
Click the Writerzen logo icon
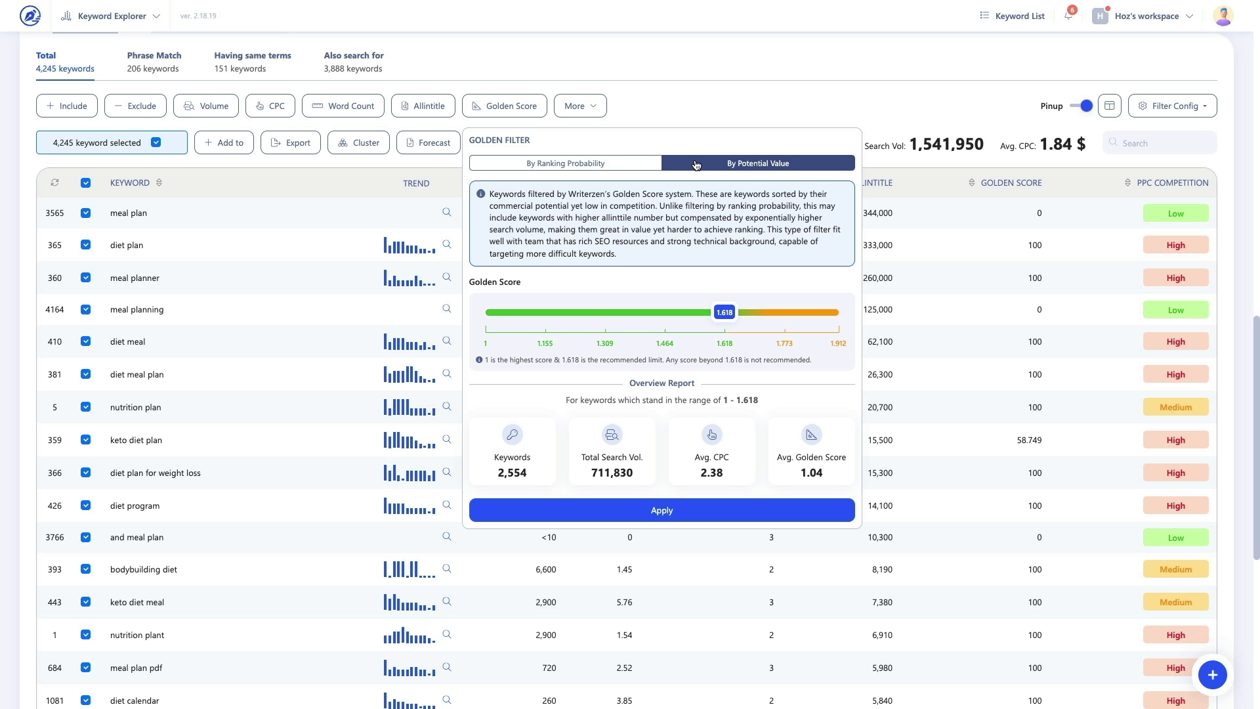point(30,16)
